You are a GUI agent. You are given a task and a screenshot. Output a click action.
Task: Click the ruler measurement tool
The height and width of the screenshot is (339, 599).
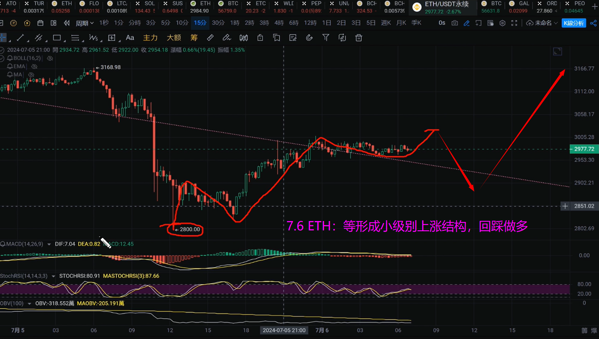tap(210, 38)
